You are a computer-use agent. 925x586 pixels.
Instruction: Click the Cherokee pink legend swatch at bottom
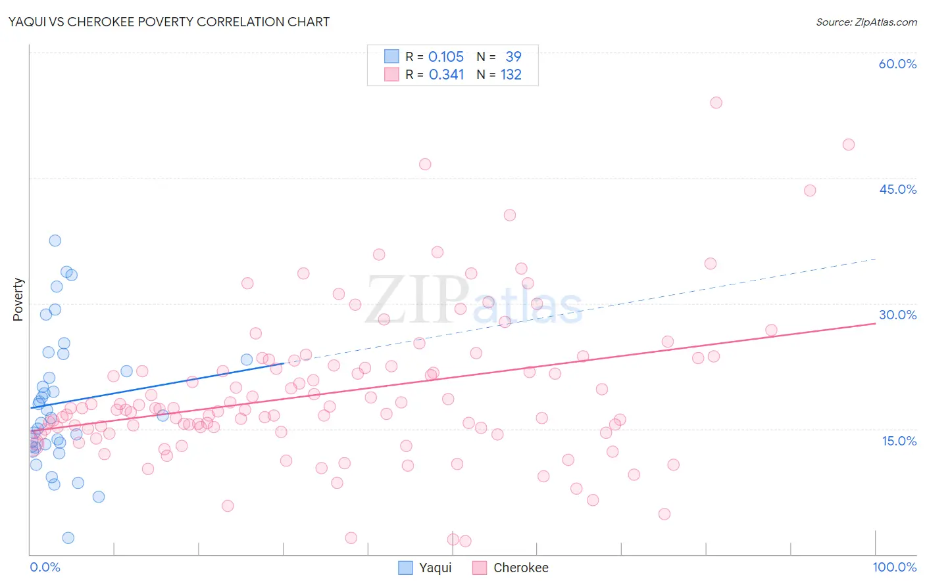(x=480, y=568)
